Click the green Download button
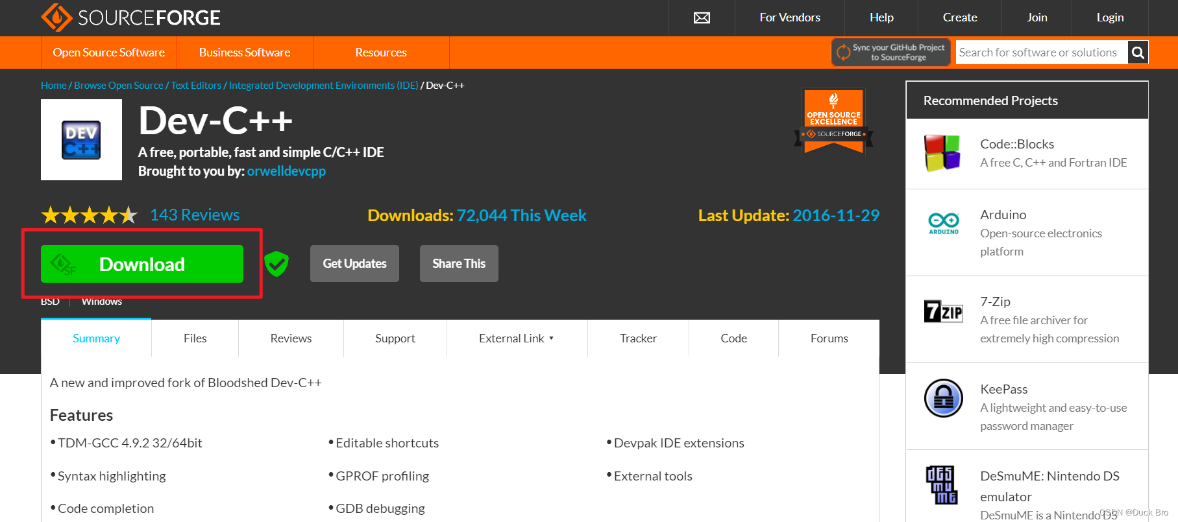The width and height of the screenshot is (1178, 522). (142, 264)
